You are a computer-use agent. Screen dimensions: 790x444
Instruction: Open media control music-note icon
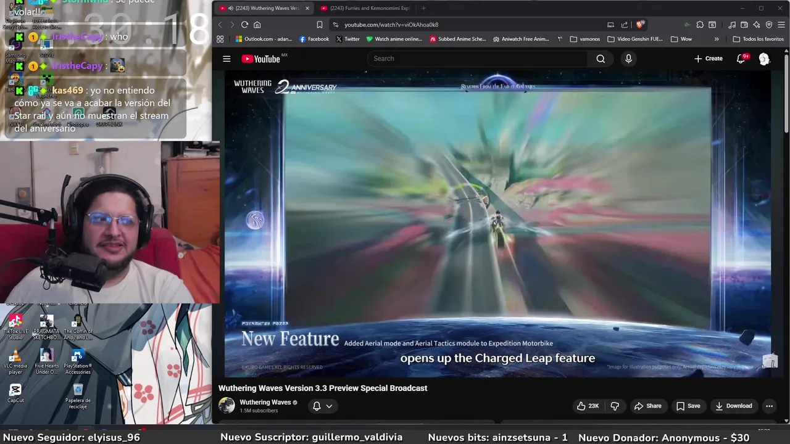click(732, 25)
